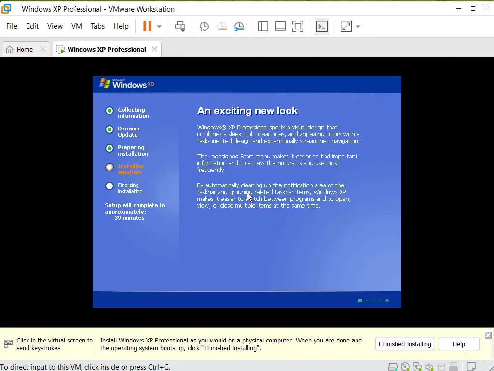Open the VM menu
The image size is (494, 371).
coord(77,26)
